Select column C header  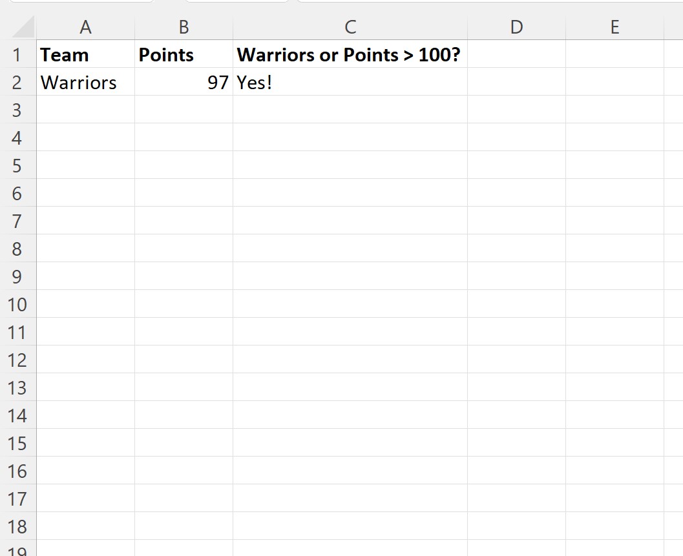(350, 26)
